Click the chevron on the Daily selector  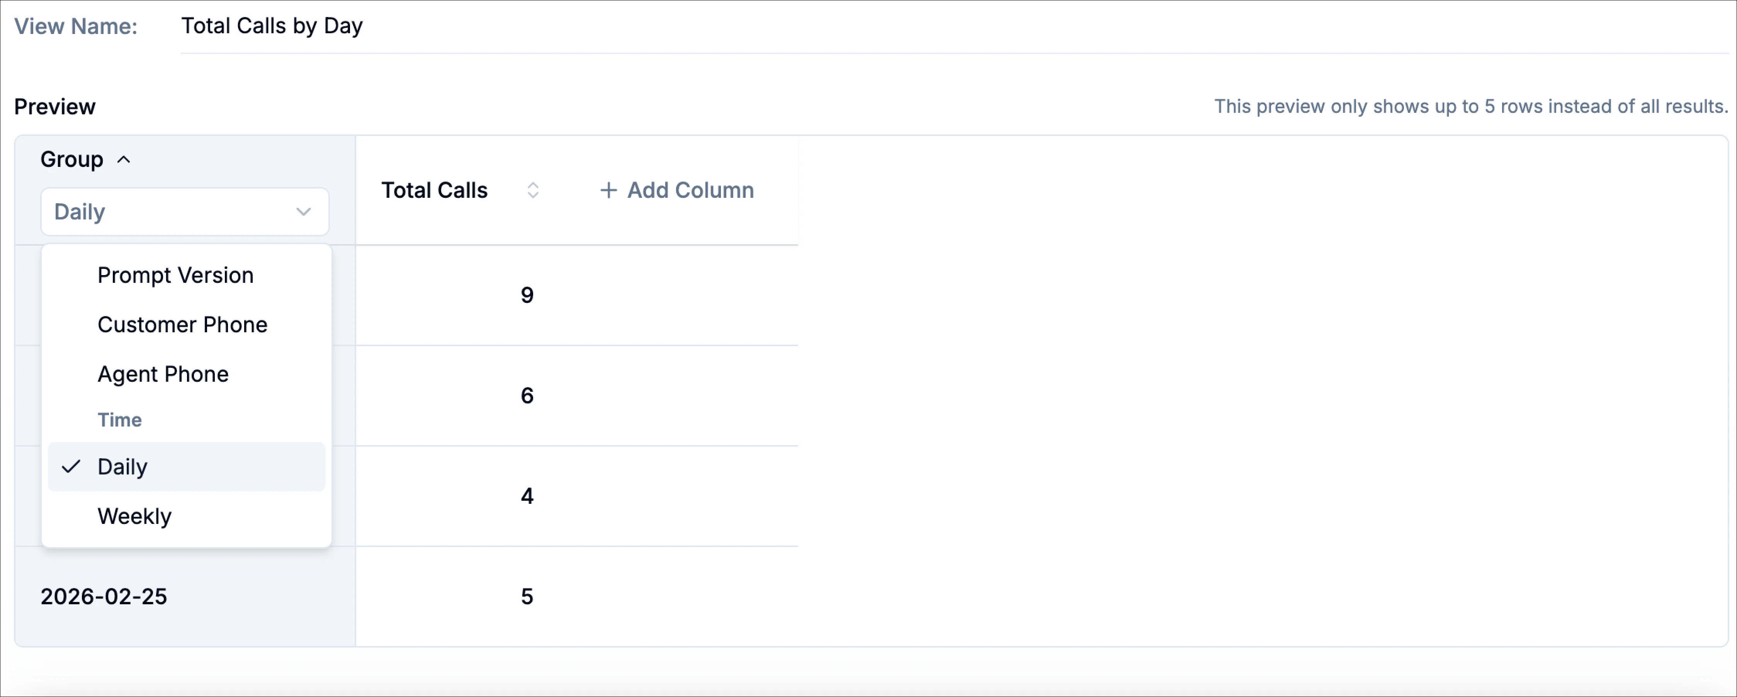(303, 211)
